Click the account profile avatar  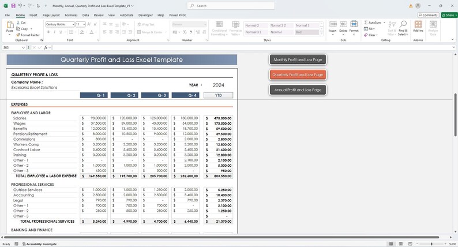418,6
